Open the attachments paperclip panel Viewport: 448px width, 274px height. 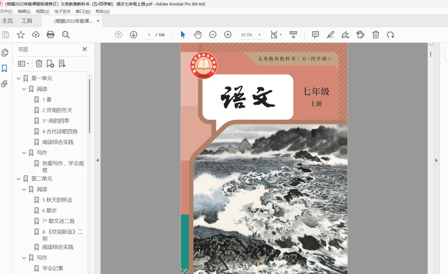(4, 84)
